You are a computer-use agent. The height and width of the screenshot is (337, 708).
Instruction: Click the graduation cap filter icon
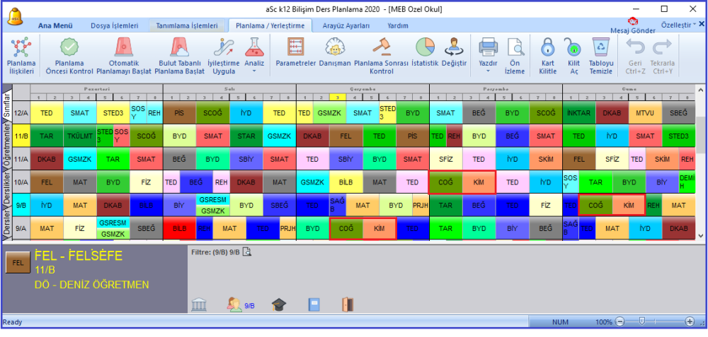[279, 305]
